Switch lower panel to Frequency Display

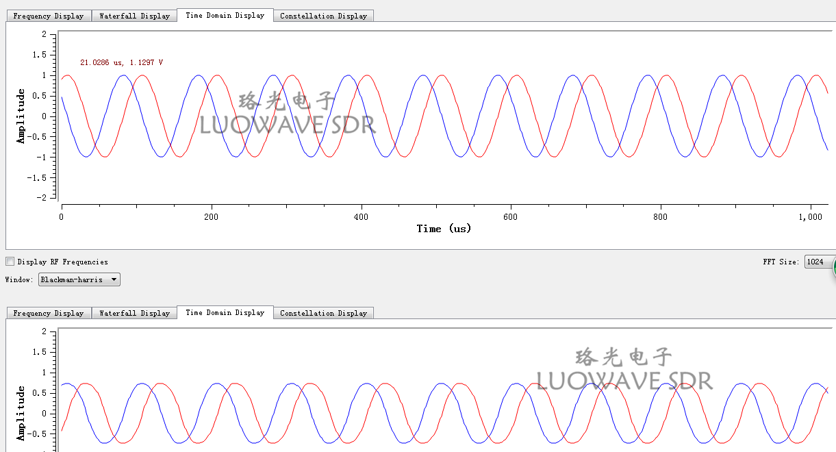[x=48, y=313]
